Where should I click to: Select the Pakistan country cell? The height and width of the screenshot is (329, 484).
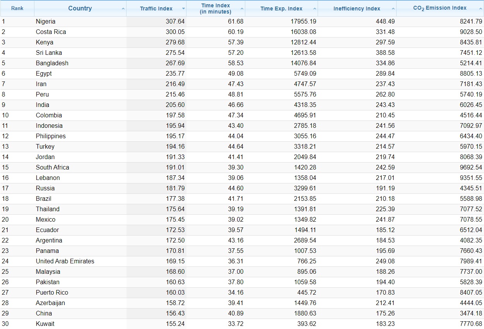(80, 282)
